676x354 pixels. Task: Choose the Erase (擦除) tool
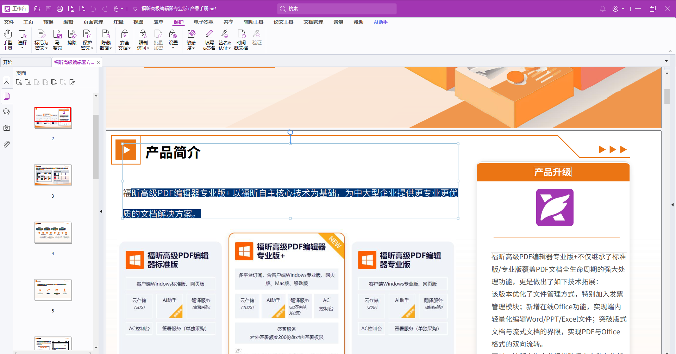pos(72,37)
